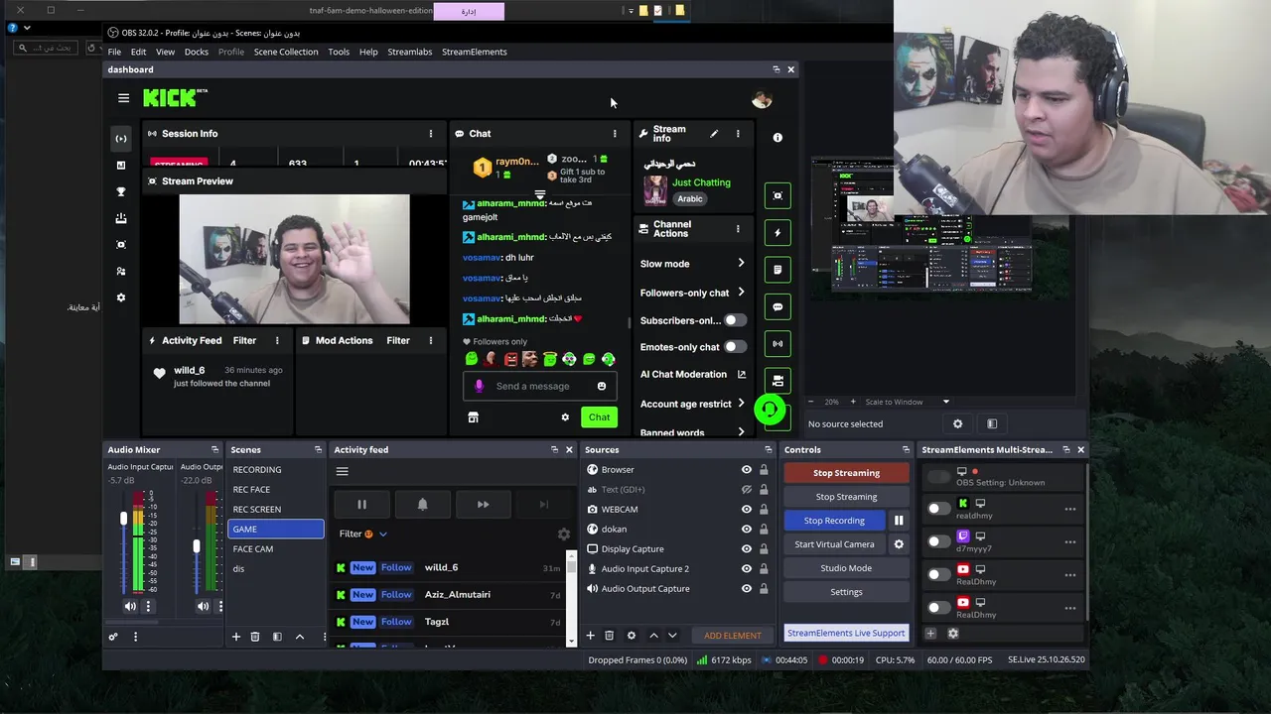Click StreamElements Live Support button

846,633
